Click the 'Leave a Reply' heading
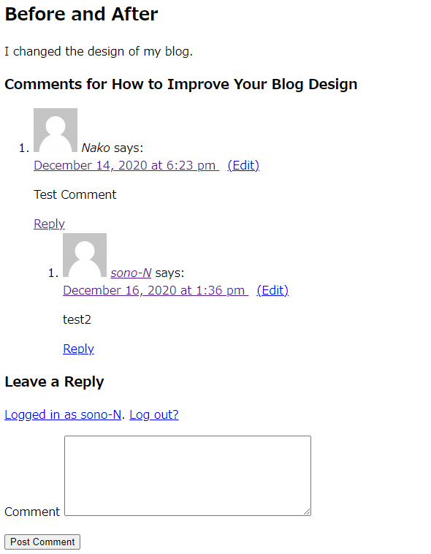The image size is (431, 554). [54, 382]
